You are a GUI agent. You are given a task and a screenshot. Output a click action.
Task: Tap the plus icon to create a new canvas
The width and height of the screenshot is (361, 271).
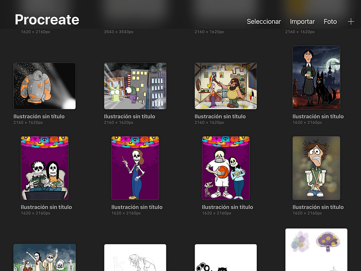pyautogui.click(x=350, y=22)
